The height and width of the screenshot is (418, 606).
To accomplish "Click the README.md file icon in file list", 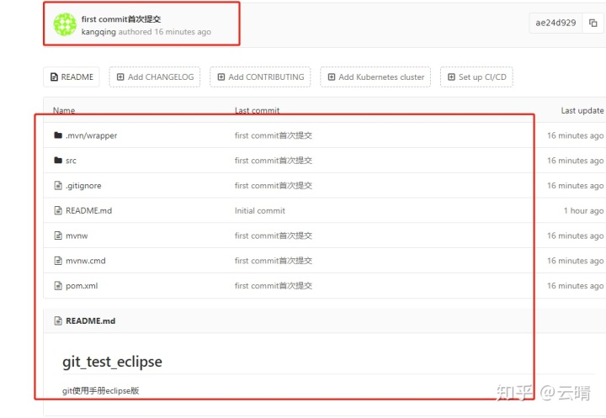I will click(58, 210).
